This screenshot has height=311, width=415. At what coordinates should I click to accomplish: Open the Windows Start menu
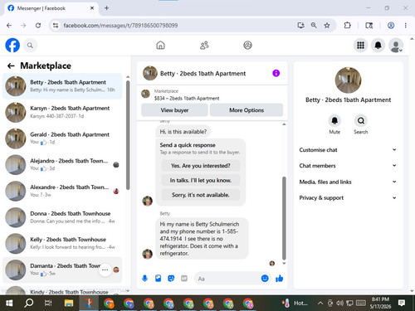(x=9, y=304)
